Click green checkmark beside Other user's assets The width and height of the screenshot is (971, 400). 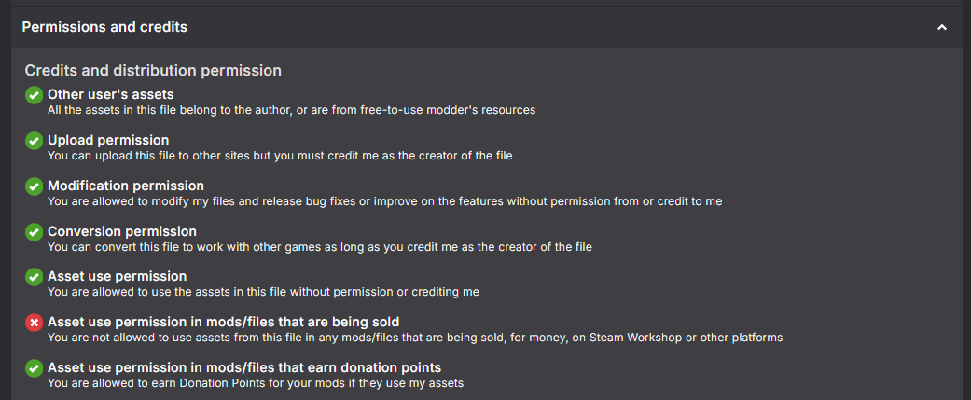tap(34, 95)
